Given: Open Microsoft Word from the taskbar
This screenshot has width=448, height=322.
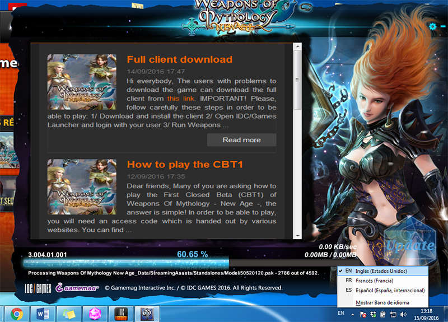Looking at the screenshot, I should click(x=43, y=314).
